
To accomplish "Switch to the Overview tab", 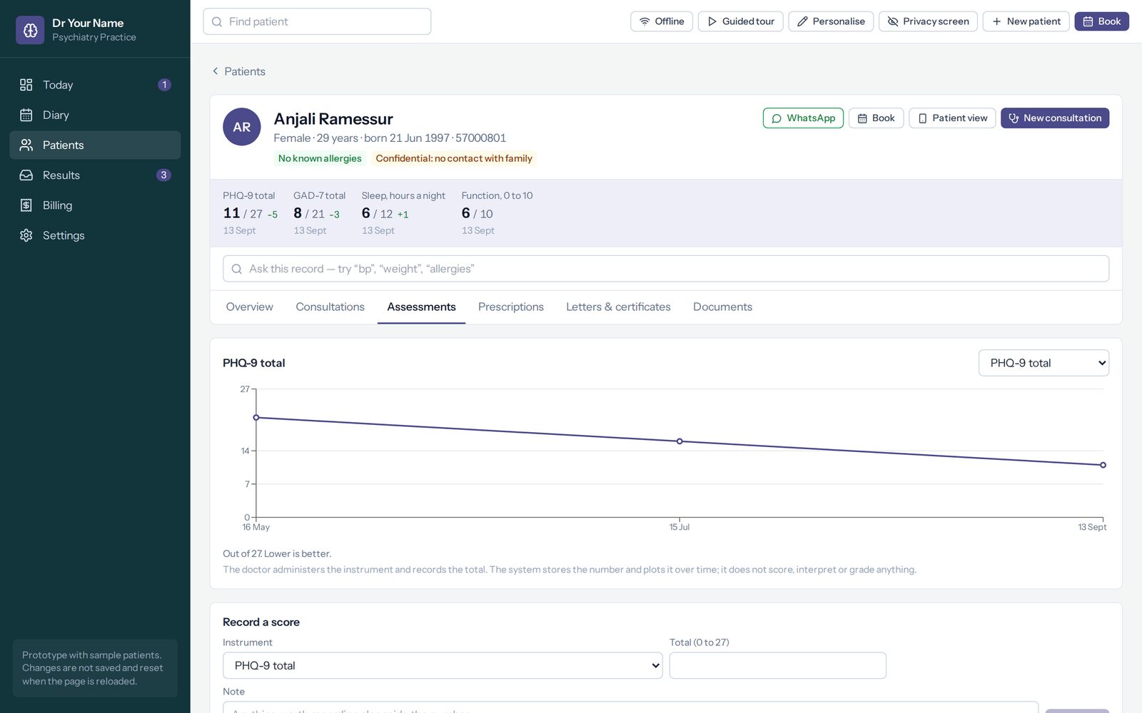I will coord(250,307).
